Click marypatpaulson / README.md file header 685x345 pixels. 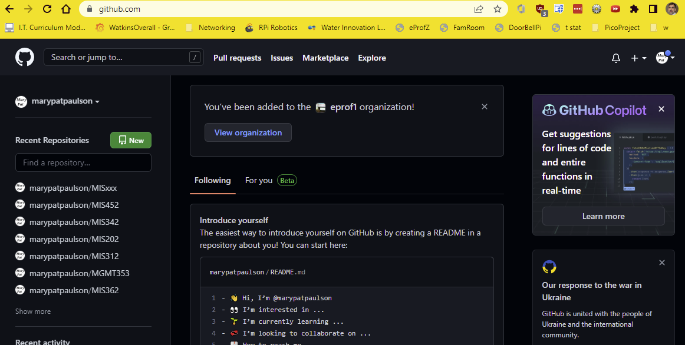point(257,272)
